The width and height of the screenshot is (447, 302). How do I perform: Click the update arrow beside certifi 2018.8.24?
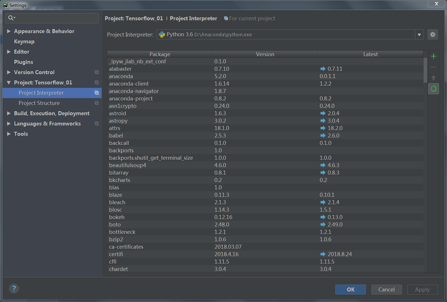[x=323, y=254]
